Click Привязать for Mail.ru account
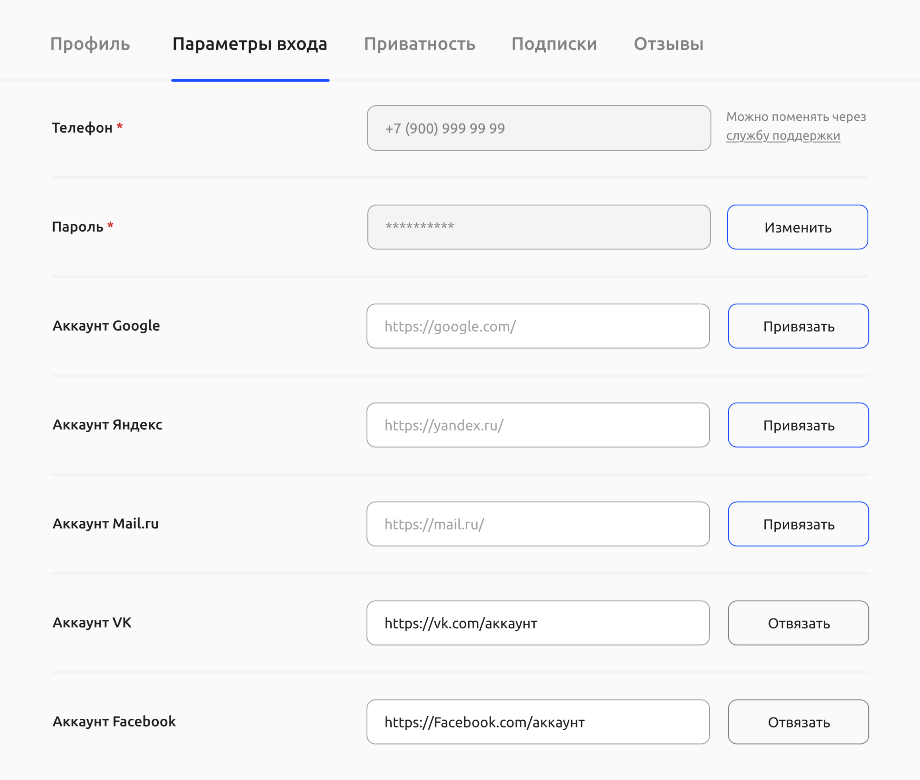Image resolution: width=920 pixels, height=780 pixels. 798,524
